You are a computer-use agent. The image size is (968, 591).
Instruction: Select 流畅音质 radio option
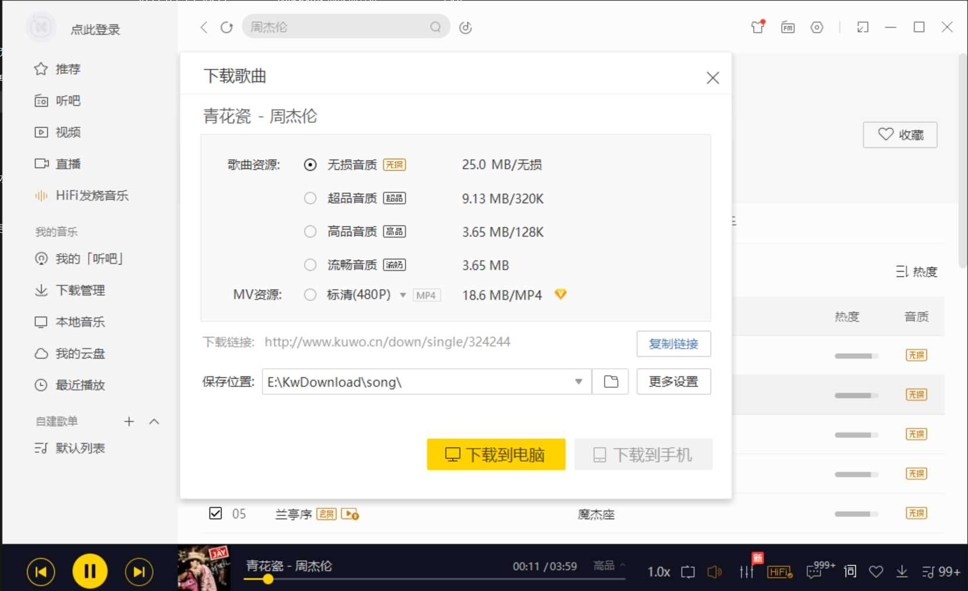[x=310, y=265]
